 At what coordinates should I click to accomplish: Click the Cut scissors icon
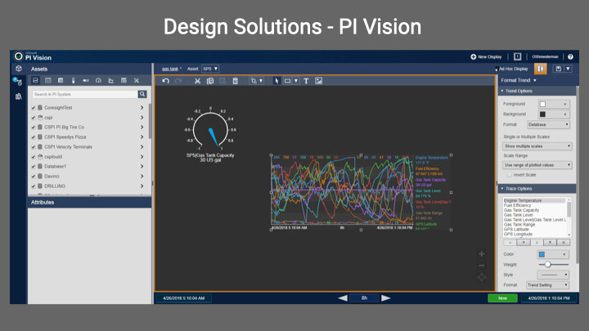197,81
